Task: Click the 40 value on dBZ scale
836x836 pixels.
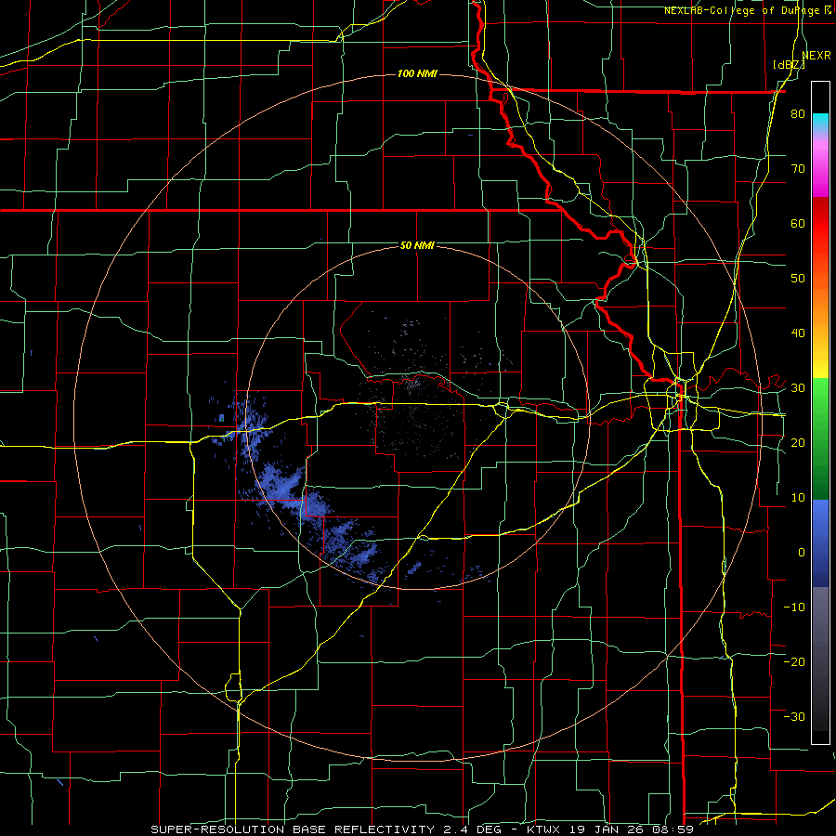Action: (x=798, y=333)
